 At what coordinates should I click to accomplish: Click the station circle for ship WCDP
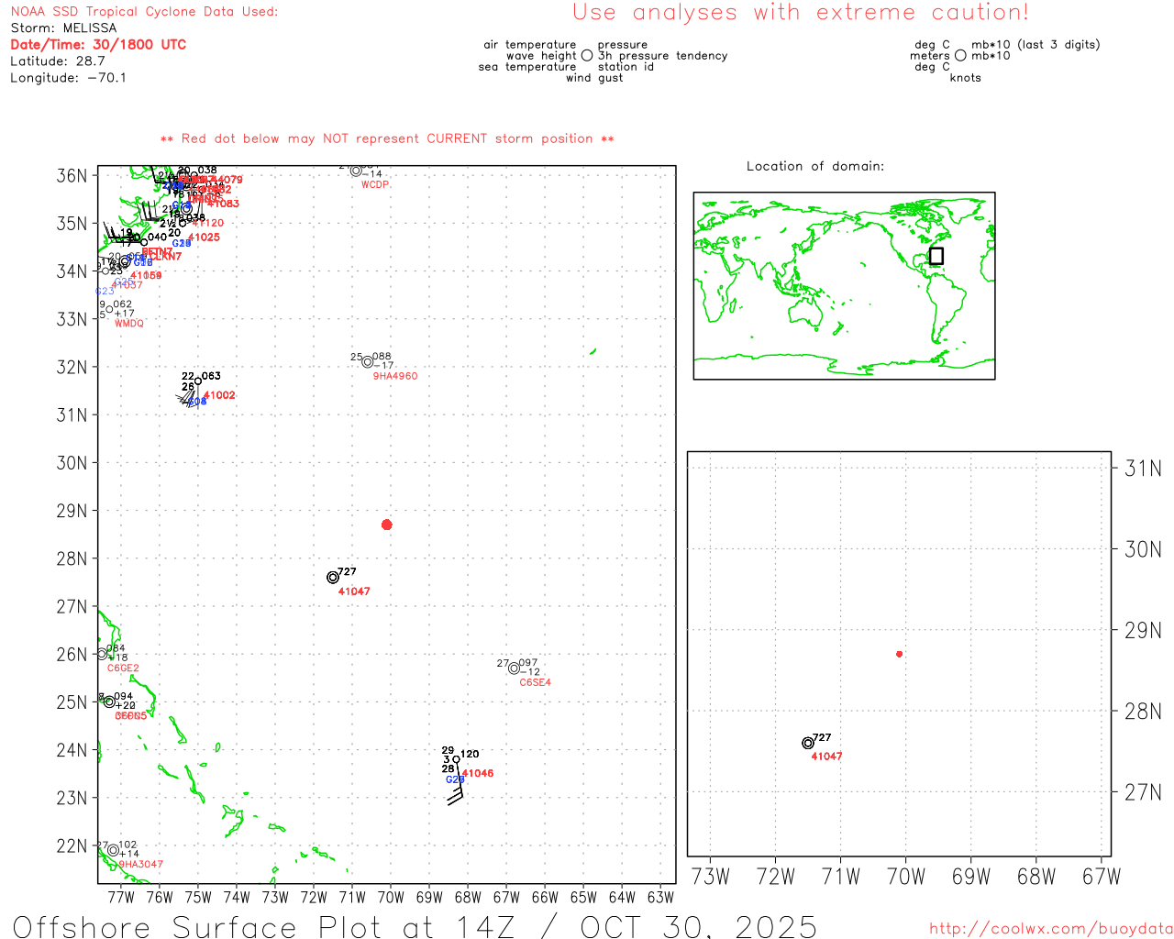tap(356, 171)
